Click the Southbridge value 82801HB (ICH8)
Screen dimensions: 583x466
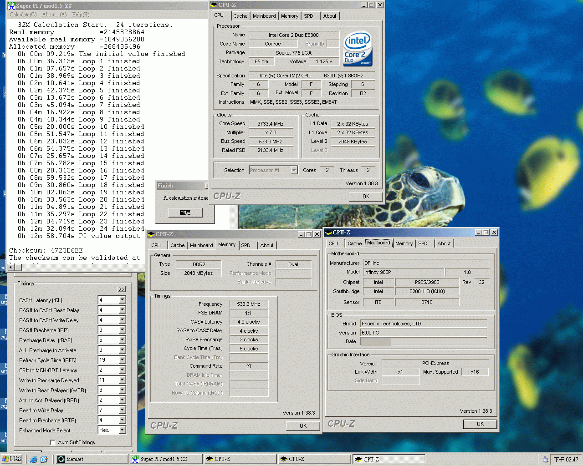(x=427, y=291)
